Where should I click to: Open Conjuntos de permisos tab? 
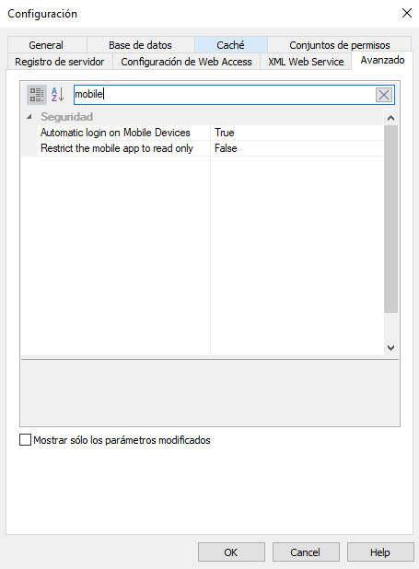tap(340, 45)
